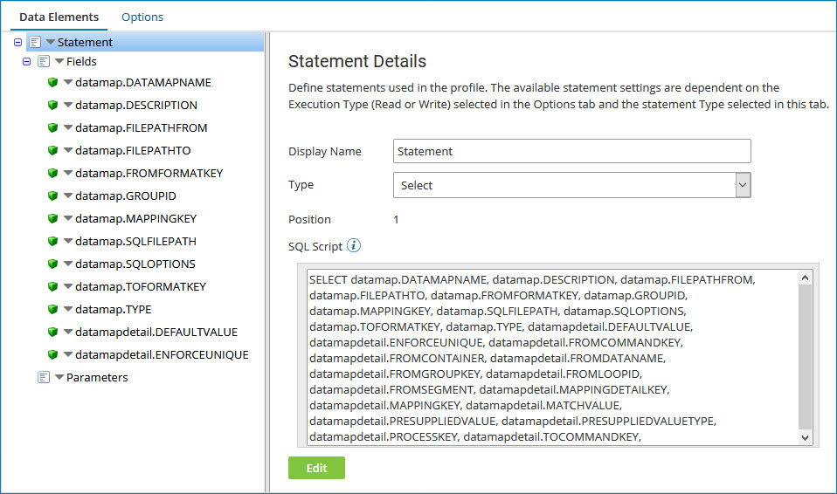The width and height of the screenshot is (837, 494).
Task: Open dropdown arrow beside datamap.TYPE
Action: [68, 309]
